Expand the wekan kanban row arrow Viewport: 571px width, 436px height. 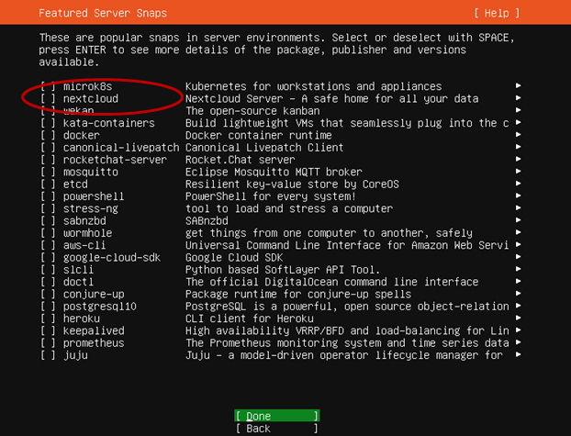coord(518,110)
